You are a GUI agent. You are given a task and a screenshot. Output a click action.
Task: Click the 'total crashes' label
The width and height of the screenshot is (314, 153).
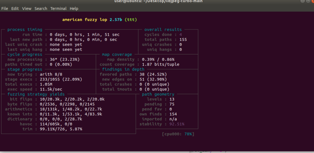tap(116, 85)
